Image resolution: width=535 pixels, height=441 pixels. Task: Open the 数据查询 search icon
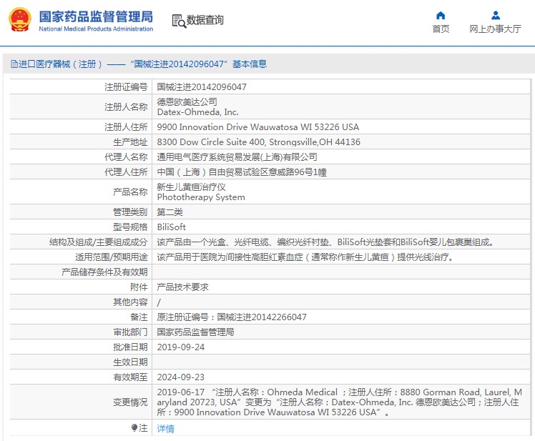click(179, 21)
